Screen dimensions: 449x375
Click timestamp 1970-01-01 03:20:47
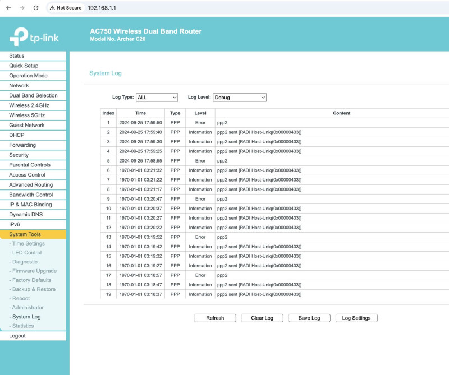[x=141, y=199]
